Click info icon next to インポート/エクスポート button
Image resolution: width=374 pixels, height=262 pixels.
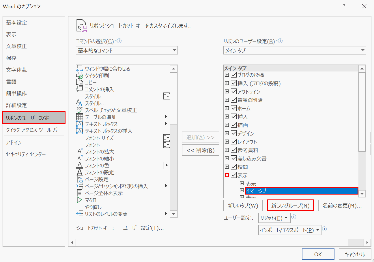click(324, 229)
